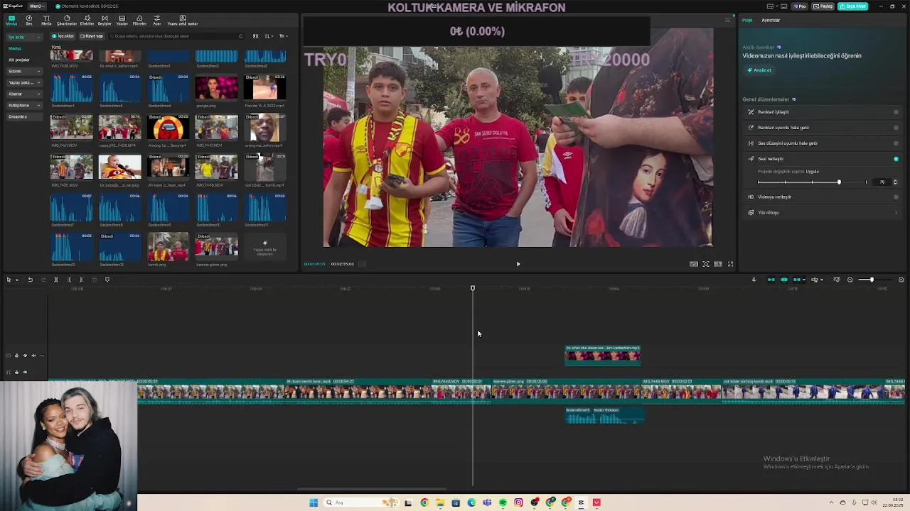Play the preview video
This screenshot has width=910, height=511.
coord(518,264)
